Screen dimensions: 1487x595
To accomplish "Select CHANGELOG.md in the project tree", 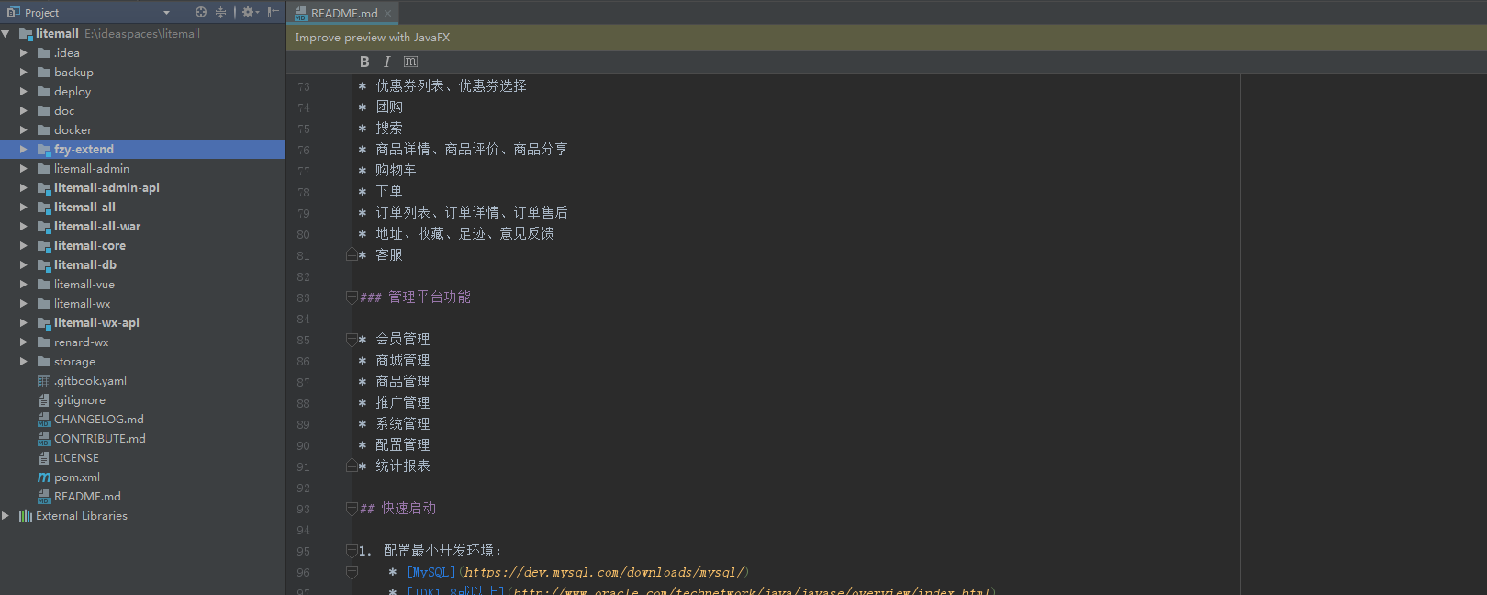I will pos(99,420).
